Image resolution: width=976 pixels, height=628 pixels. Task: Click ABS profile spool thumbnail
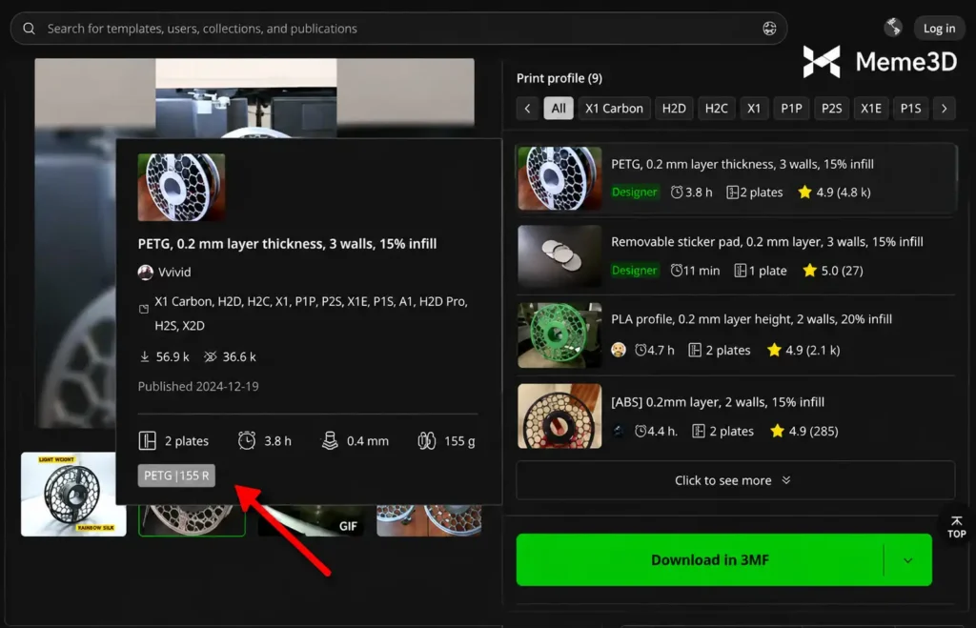(x=559, y=415)
